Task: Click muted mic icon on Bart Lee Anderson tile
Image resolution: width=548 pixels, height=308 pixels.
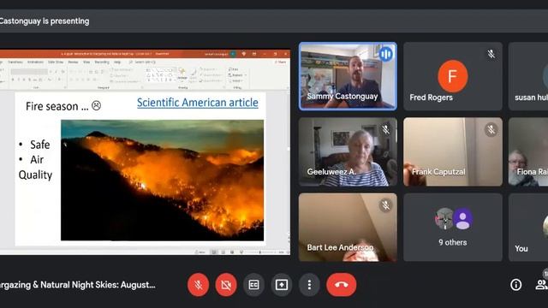Action: 386,205
